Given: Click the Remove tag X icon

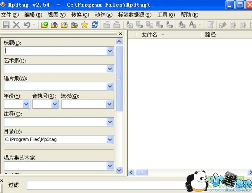Looking at the screenshot, I should 16,25.
